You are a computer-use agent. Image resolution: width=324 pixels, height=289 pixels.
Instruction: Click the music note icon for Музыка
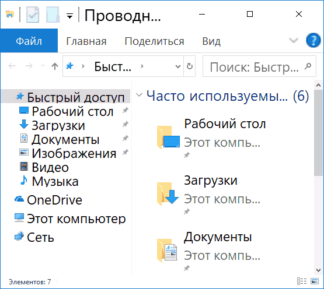coord(24,180)
